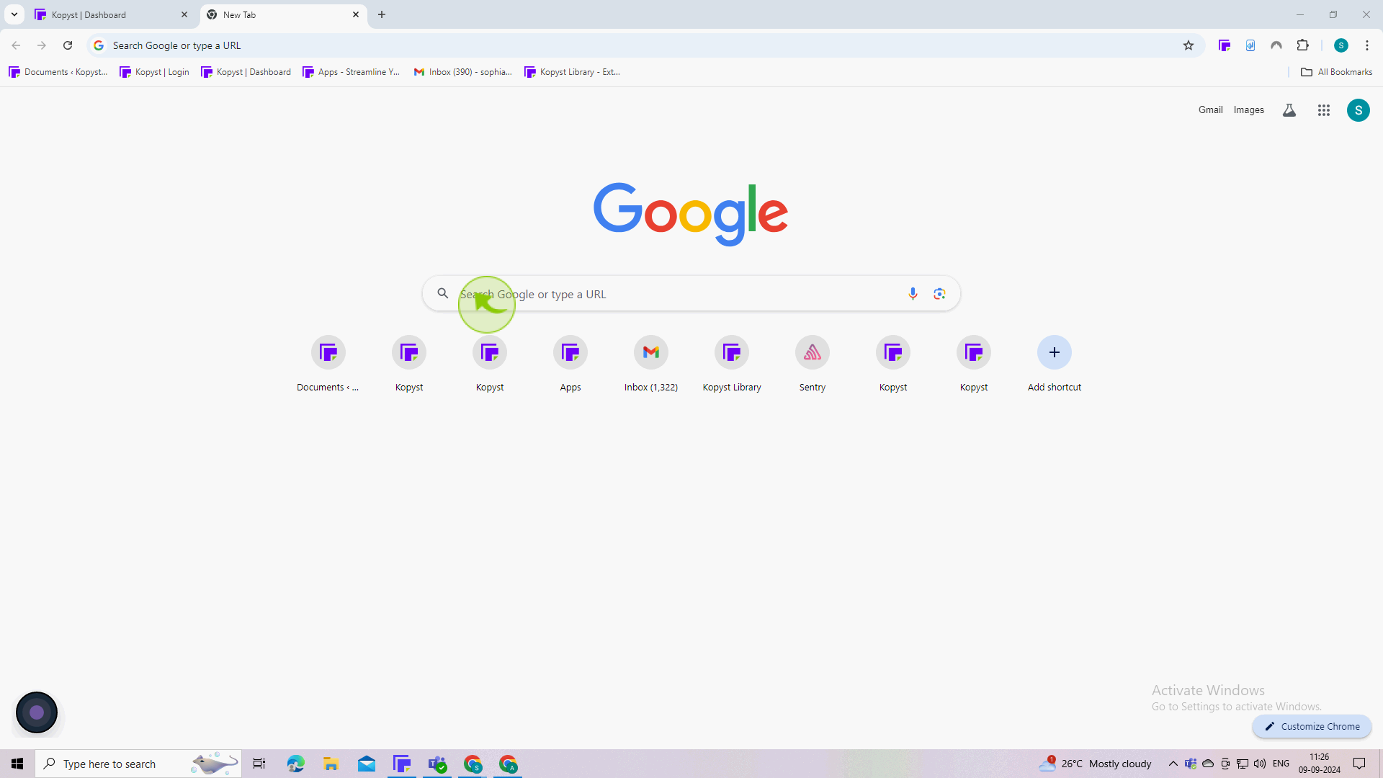This screenshot has width=1383, height=778.
Task: Open Documents ‹ Kopyst bookmark
Action: [x=58, y=72]
